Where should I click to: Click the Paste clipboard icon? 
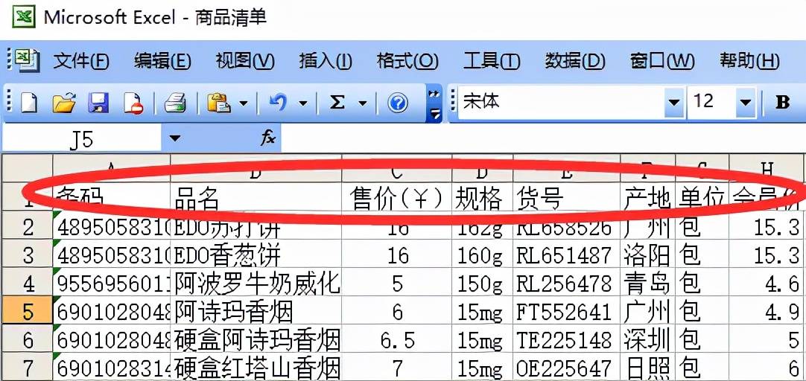218,103
